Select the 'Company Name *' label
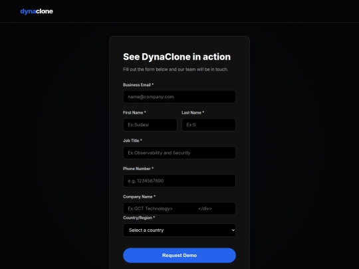The width and height of the screenshot is (359, 269). [x=139, y=197]
